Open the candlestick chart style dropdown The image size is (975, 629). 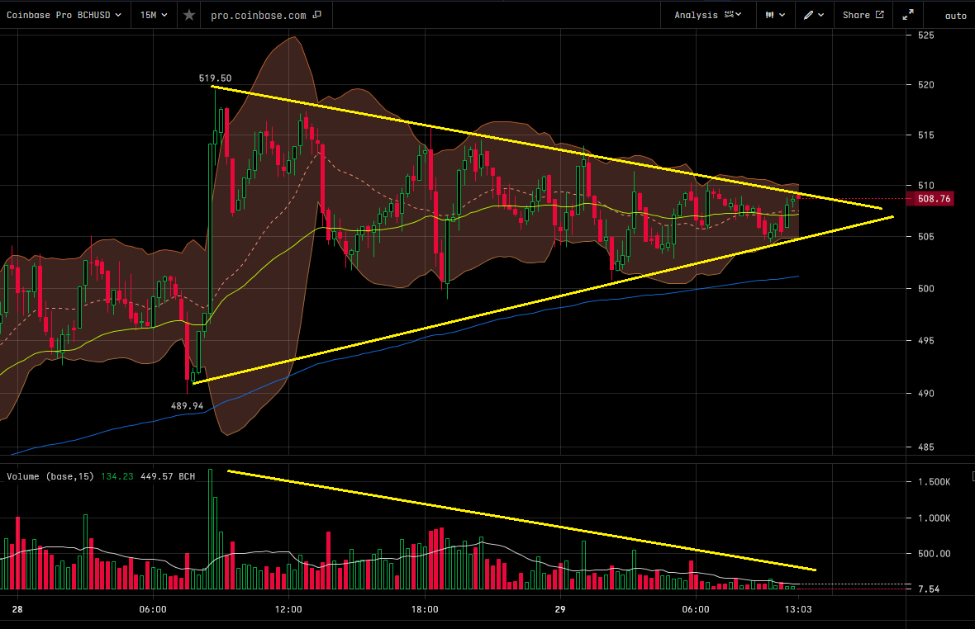pos(775,15)
